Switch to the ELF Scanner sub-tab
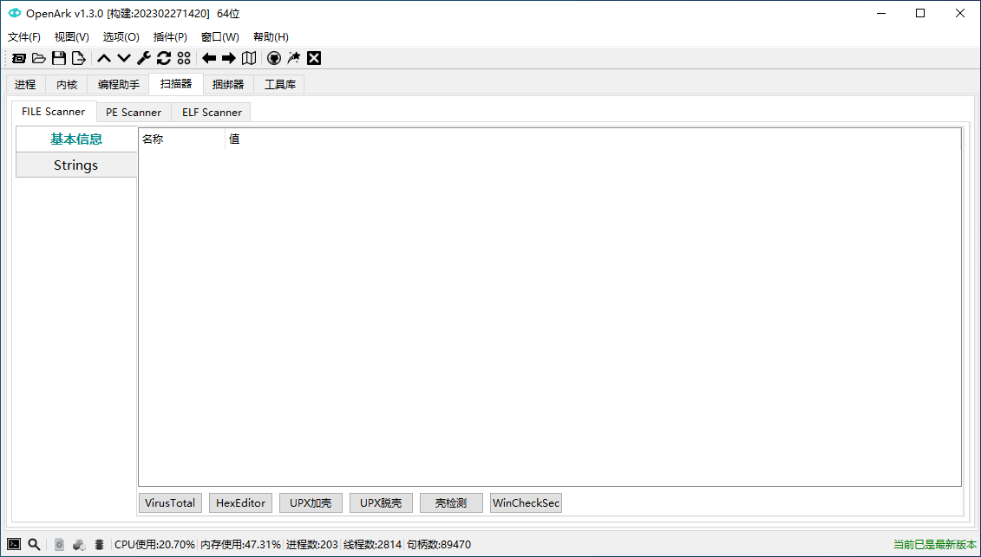 click(213, 113)
